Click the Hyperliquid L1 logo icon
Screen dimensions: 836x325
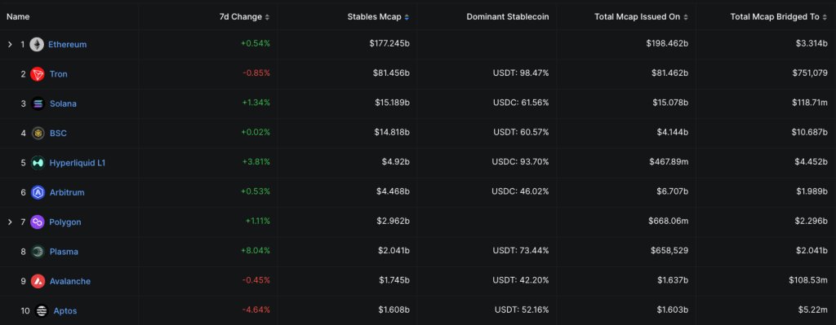coord(38,163)
